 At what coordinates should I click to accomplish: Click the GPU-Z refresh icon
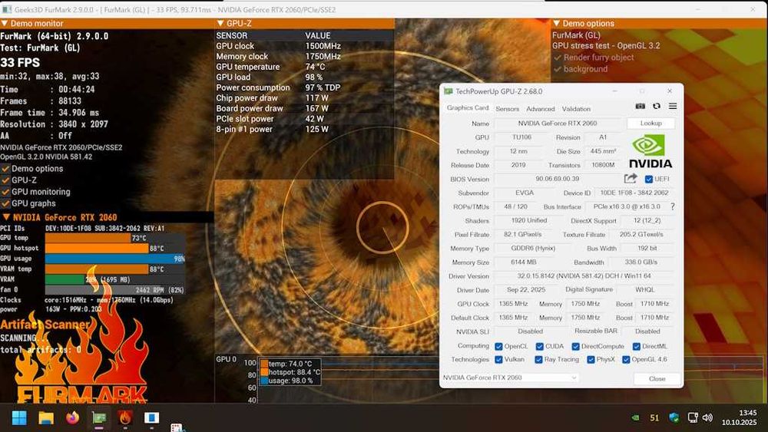click(x=657, y=106)
